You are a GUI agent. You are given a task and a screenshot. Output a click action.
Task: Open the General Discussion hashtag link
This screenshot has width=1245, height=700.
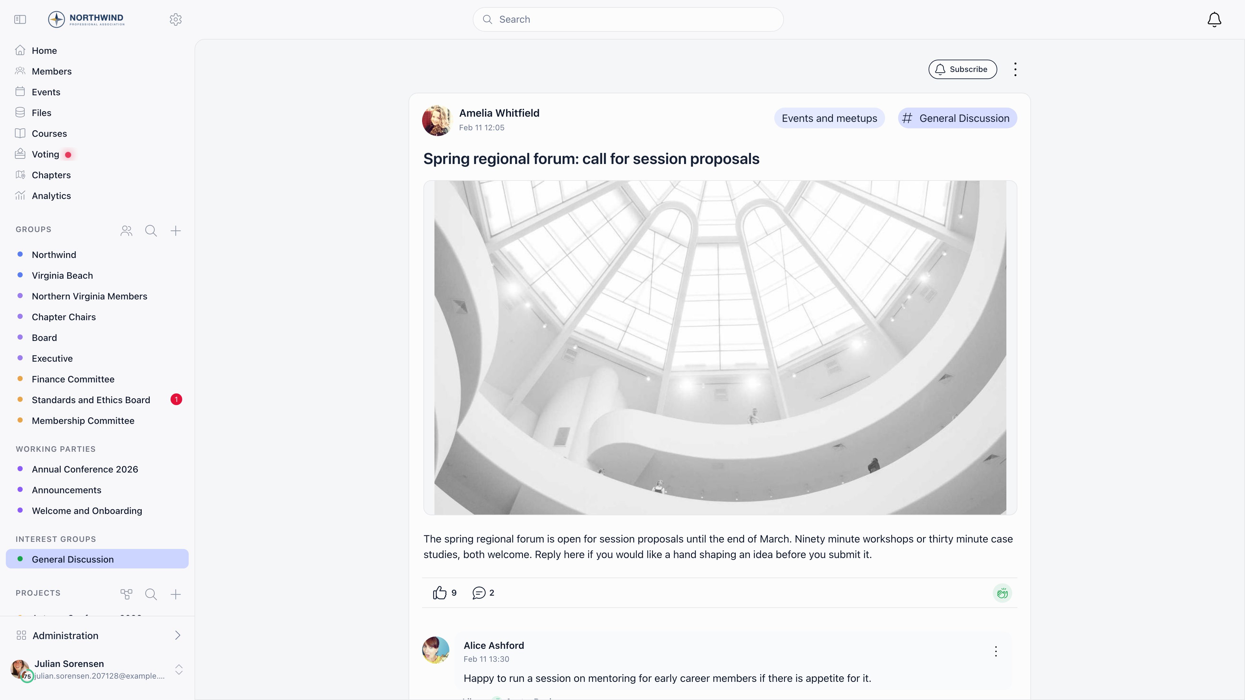coord(957,118)
